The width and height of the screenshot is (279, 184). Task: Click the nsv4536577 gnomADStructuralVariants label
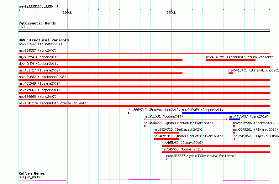coord(201,156)
